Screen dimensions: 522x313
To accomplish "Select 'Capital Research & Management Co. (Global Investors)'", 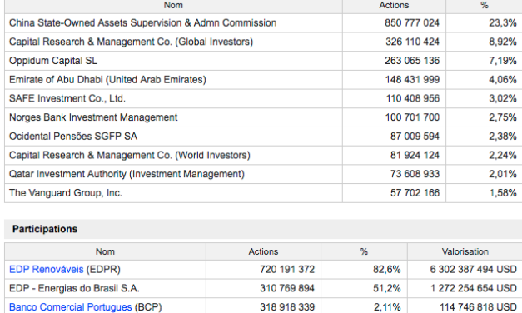I will (x=132, y=42).
